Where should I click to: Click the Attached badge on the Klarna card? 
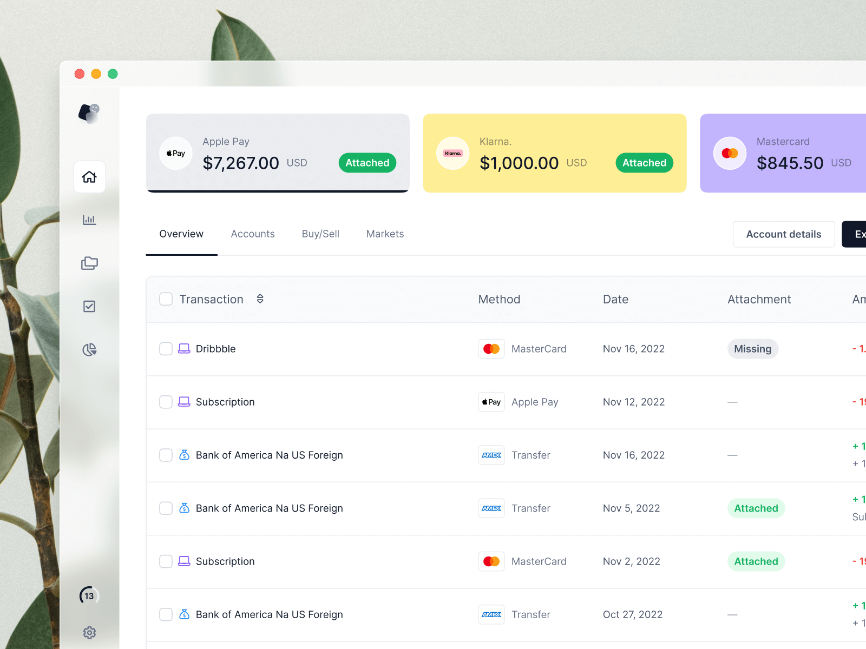(644, 162)
